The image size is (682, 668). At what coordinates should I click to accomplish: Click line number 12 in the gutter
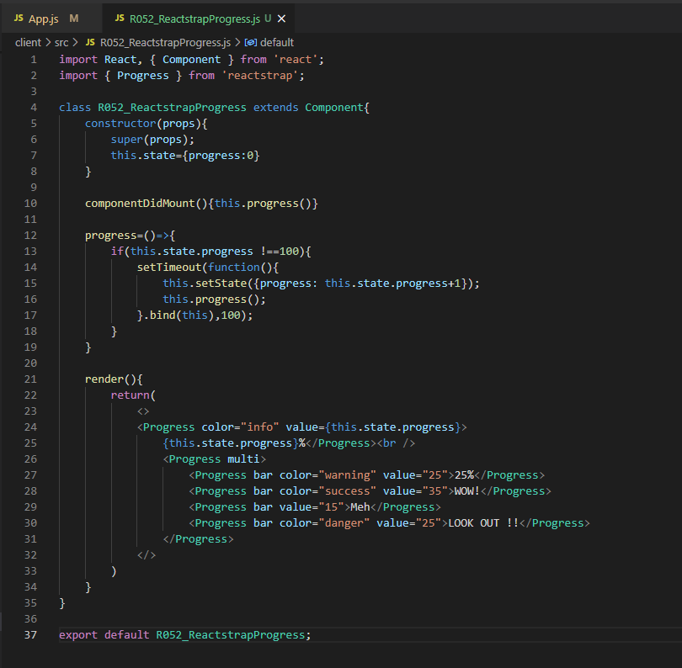coord(30,235)
